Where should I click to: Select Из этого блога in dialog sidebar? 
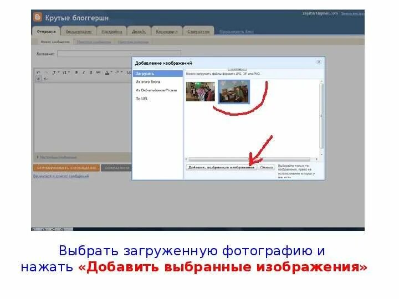[147, 82]
